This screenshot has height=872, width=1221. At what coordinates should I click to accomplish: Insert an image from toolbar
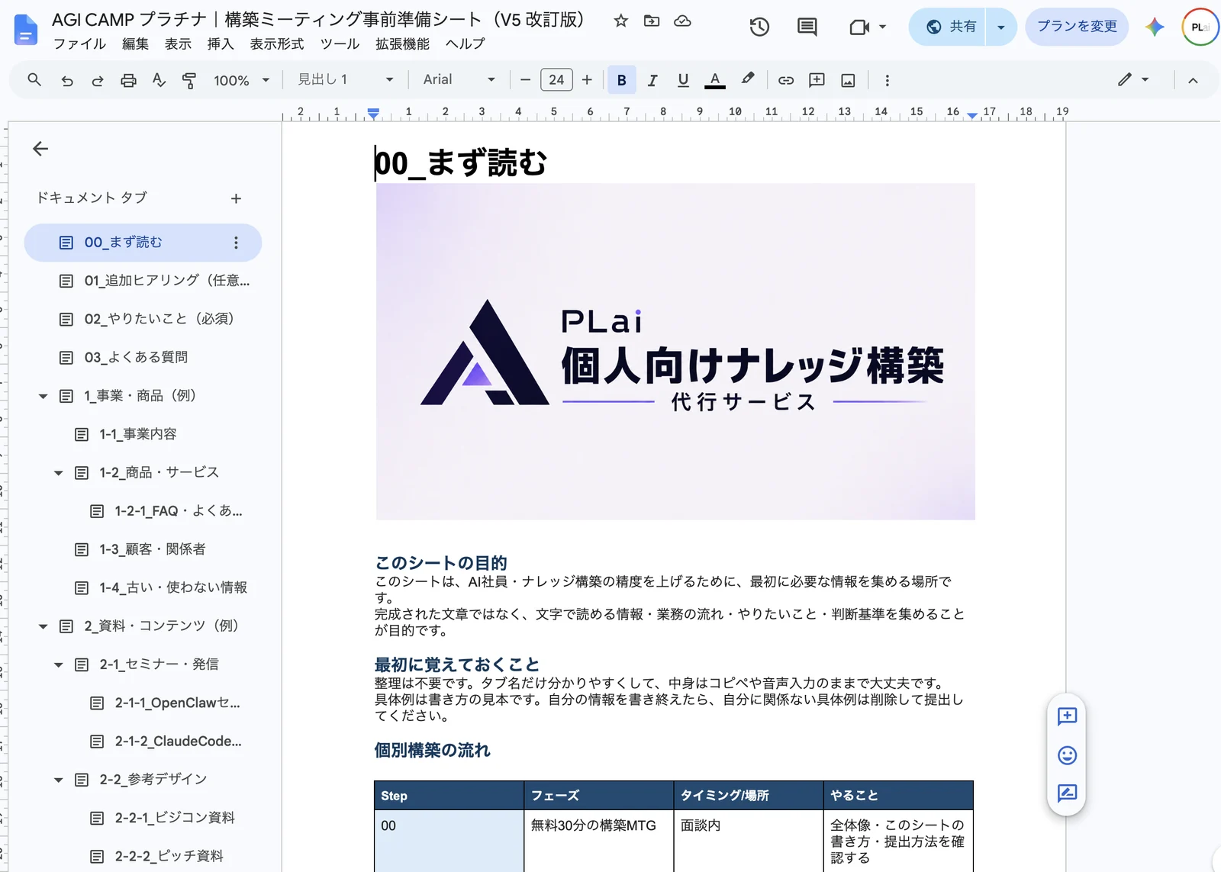tap(848, 80)
